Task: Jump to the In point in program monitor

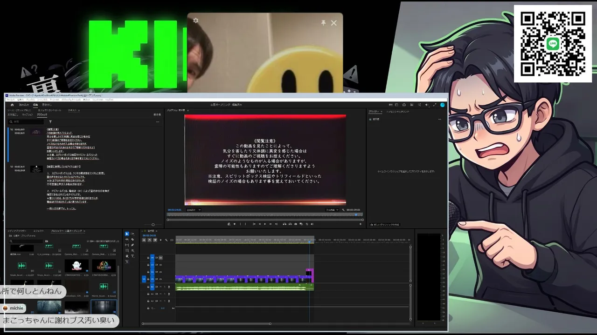Action: point(254,224)
